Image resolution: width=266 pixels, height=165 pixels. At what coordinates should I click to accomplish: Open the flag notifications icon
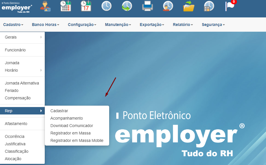click(x=230, y=6)
